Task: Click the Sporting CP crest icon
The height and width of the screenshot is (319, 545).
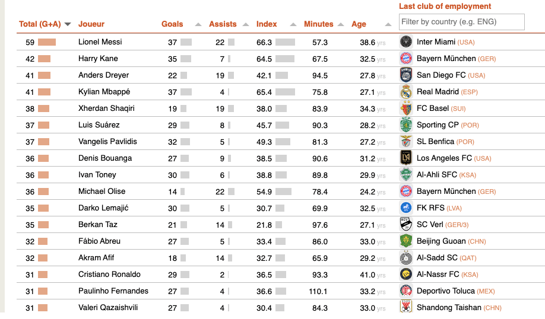Action: coord(405,125)
